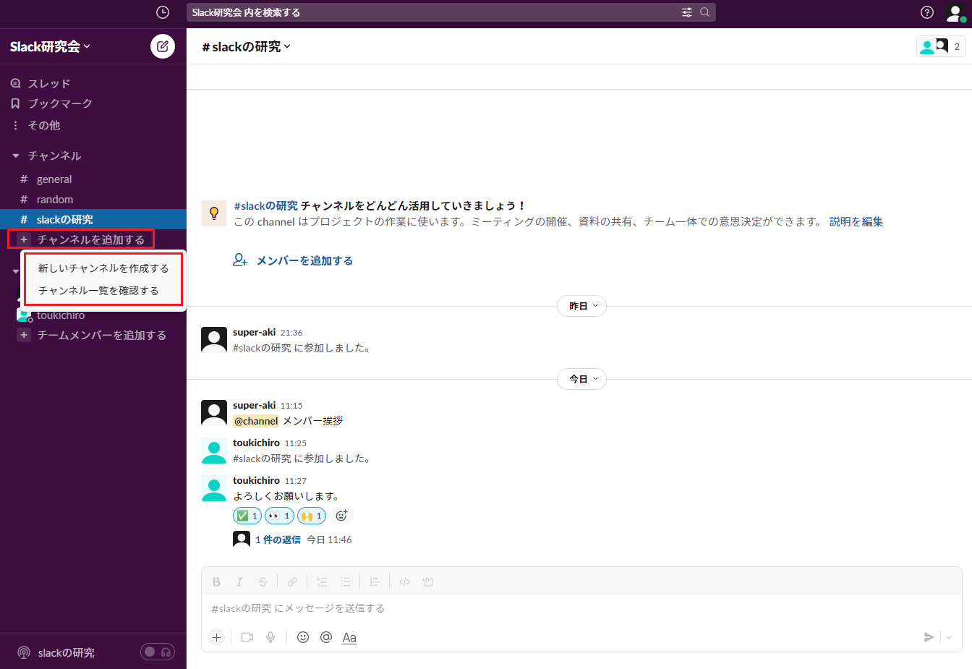972x669 pixels.
Task: Click the メンバーを追加する link
Action: pyautogui.click(x=304, y=260)
